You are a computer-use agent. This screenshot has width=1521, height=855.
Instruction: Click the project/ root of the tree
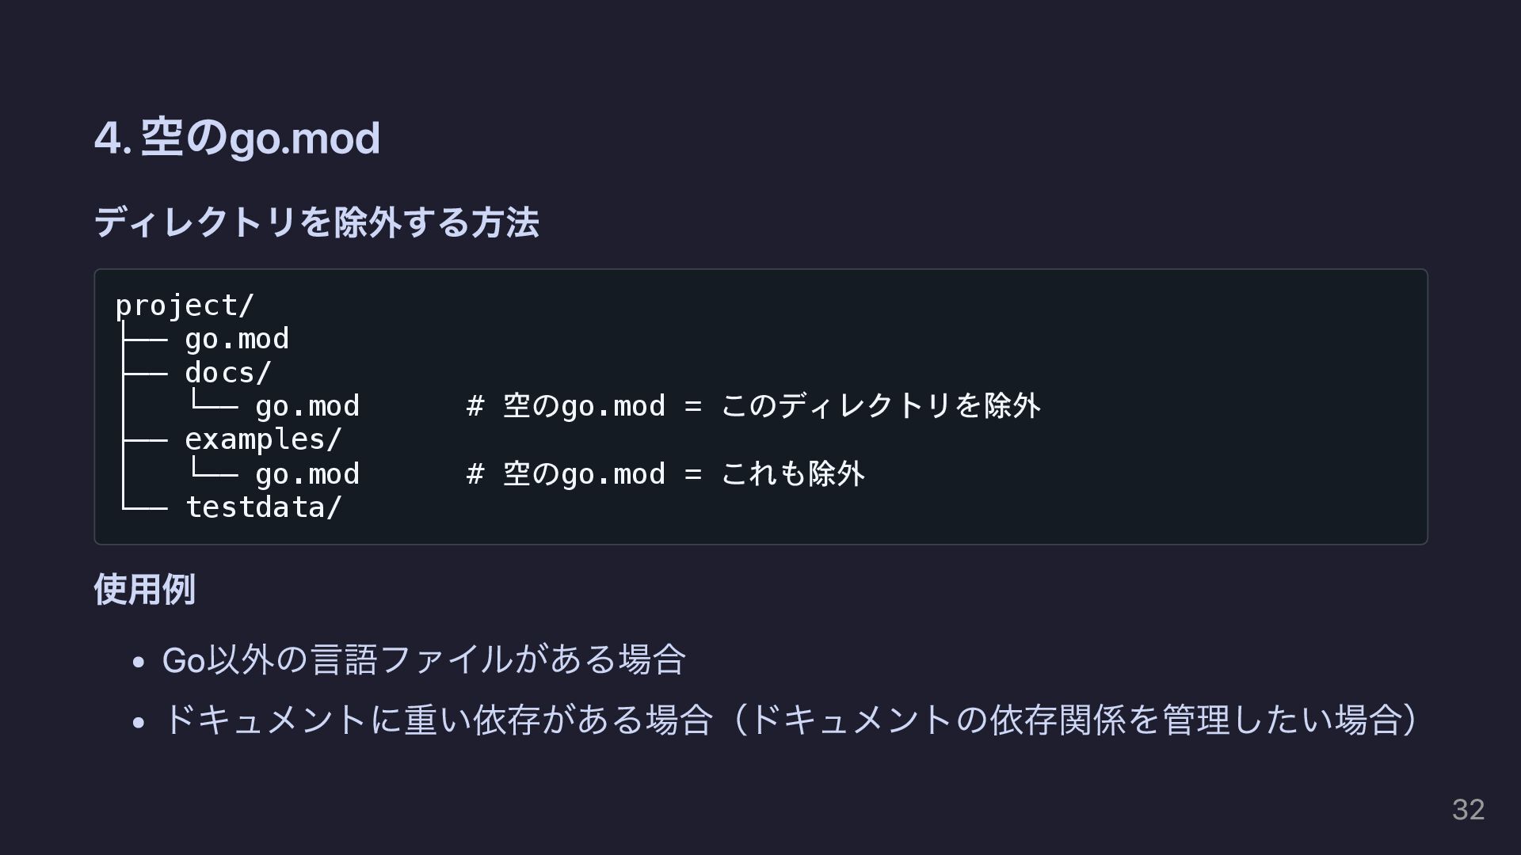pos(185,306)
